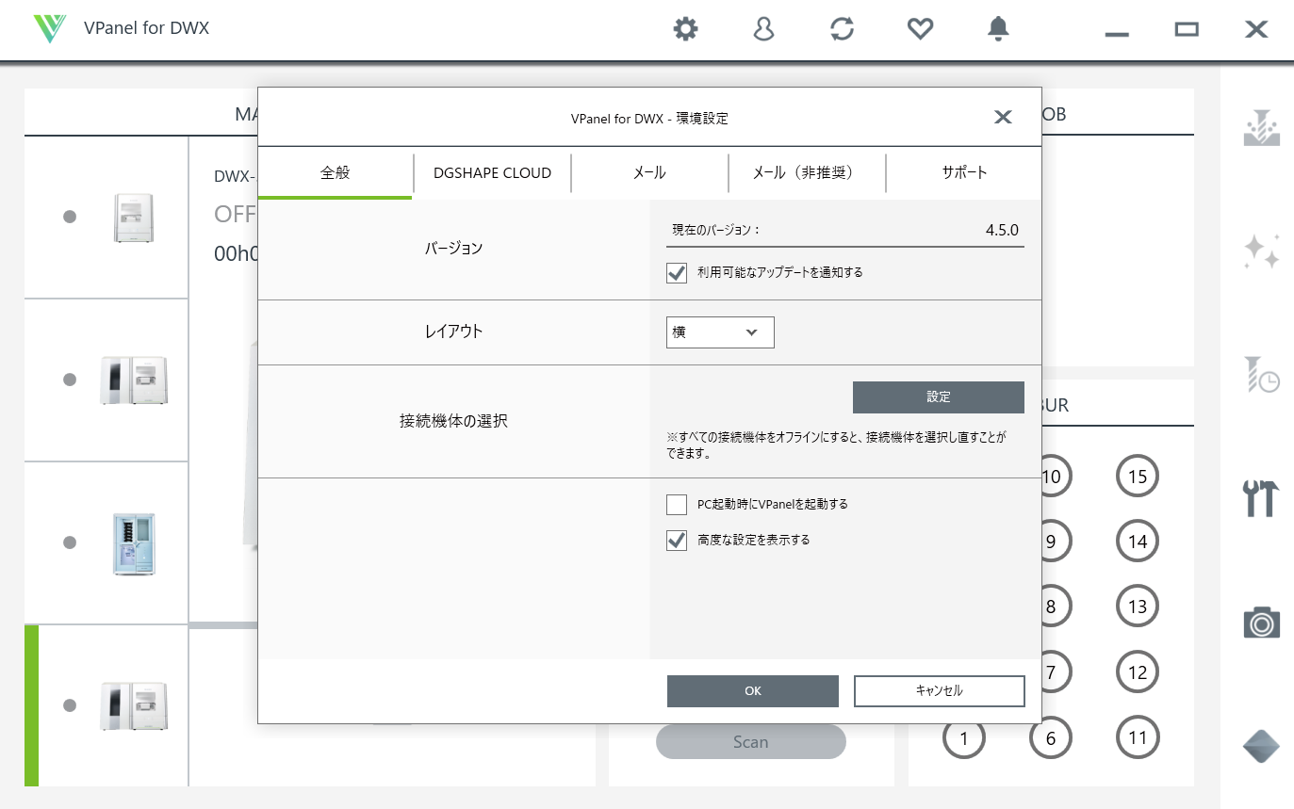Click the キャンセル button

tap(939, 691)
